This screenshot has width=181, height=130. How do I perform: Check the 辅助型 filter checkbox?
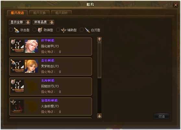click(58, 30)
